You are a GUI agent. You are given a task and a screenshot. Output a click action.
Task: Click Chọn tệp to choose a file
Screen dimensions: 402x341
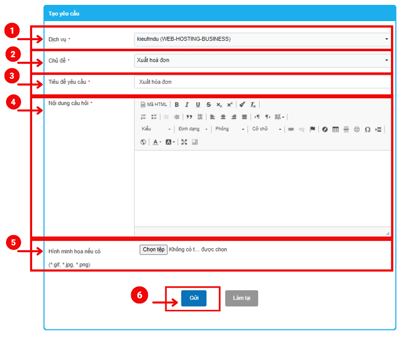(x=154, y=250)
